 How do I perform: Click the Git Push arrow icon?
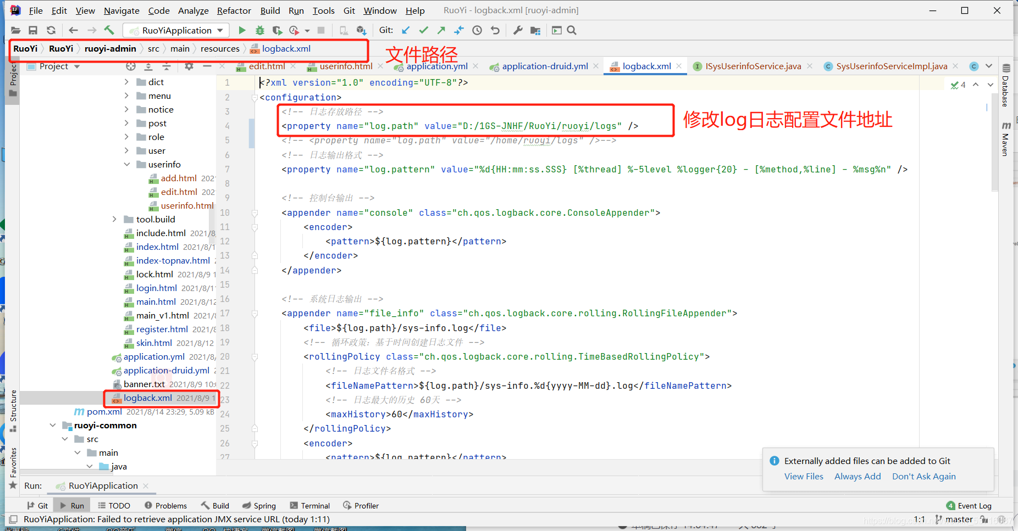click(x=441, y=30)
